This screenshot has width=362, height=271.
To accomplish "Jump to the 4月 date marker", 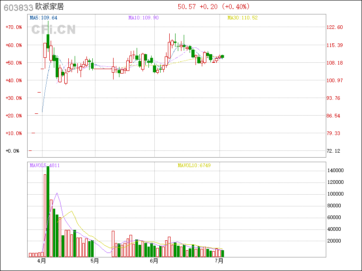I will tap(42, 261).
